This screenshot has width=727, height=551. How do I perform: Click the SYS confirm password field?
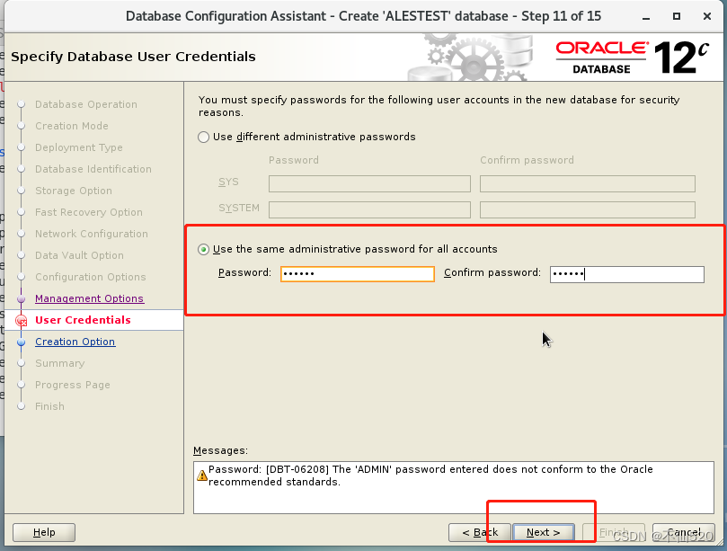[x=588, y=183]
